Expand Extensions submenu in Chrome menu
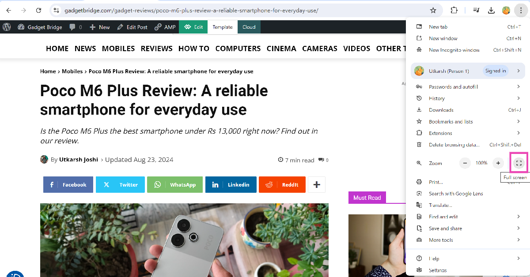 (469, 133)
